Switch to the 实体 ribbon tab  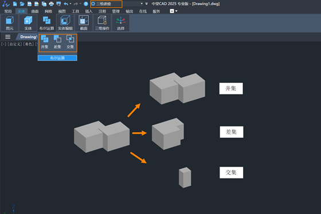(21, 11)
